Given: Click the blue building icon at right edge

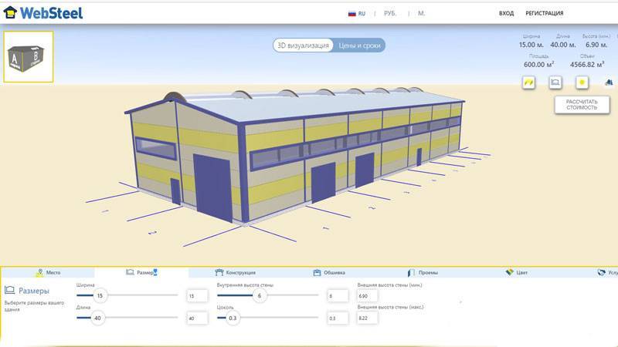Looking at the screenshot, I should click(609, 82).
